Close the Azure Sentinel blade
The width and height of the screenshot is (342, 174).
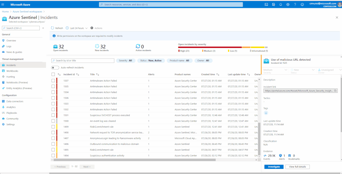click(337, 17)
